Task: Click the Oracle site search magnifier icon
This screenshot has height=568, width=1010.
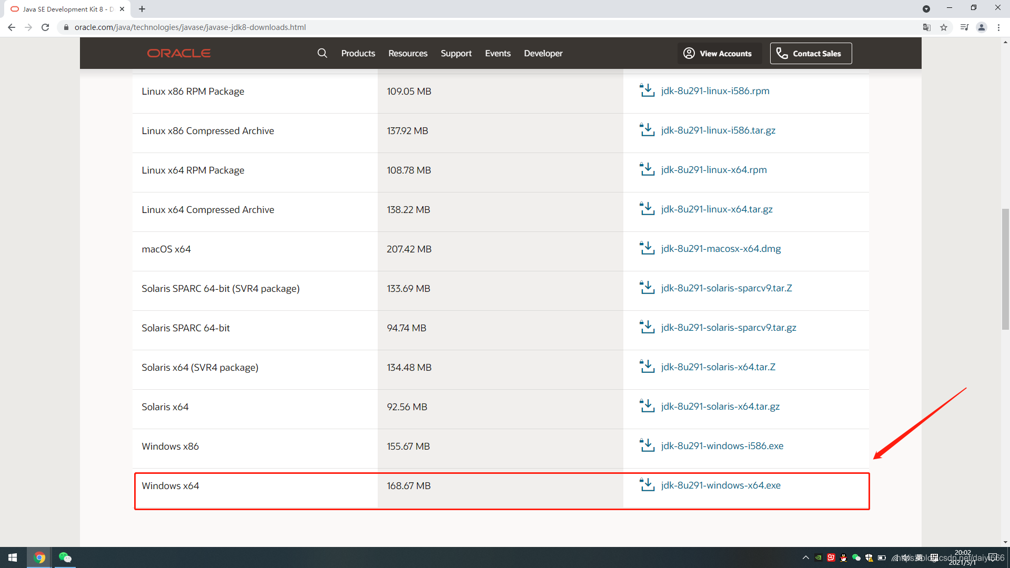Action: point(322,53)
